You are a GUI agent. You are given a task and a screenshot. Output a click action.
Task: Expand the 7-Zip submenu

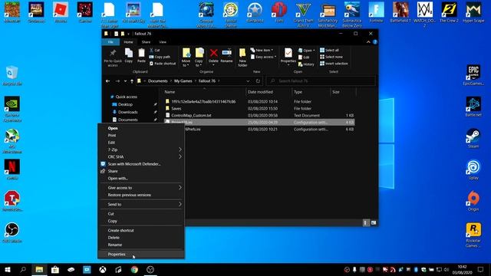pos(141,149)
